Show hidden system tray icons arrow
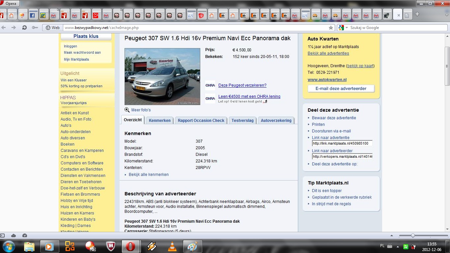 pyautogui.click(x=398, y=246)
